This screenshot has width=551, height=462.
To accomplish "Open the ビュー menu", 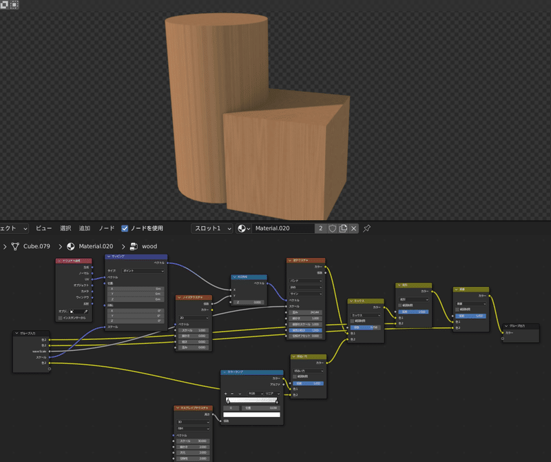I will pyautogui.click(x=43, y=228).
